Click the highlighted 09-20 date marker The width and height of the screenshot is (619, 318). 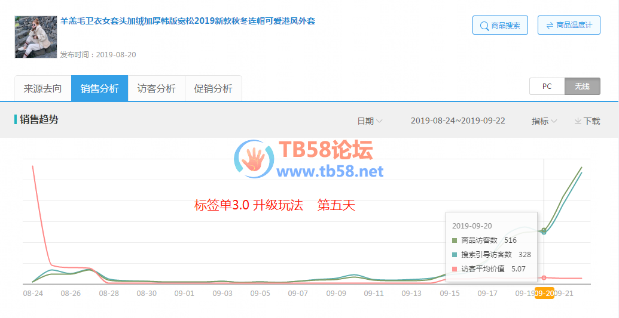[544, 294]
